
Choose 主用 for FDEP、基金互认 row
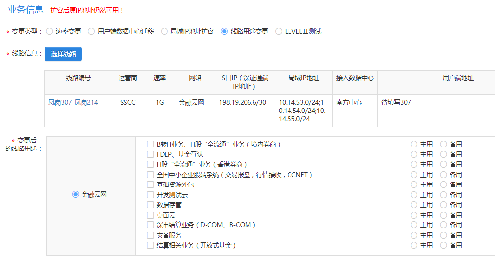point(414,154)
